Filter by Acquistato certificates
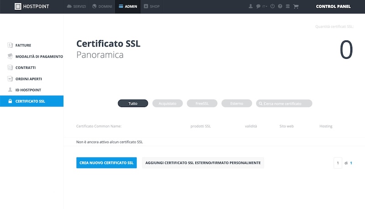Image resolution: width=365 pixels, height=209 pixels. click(x=167, y=103)
